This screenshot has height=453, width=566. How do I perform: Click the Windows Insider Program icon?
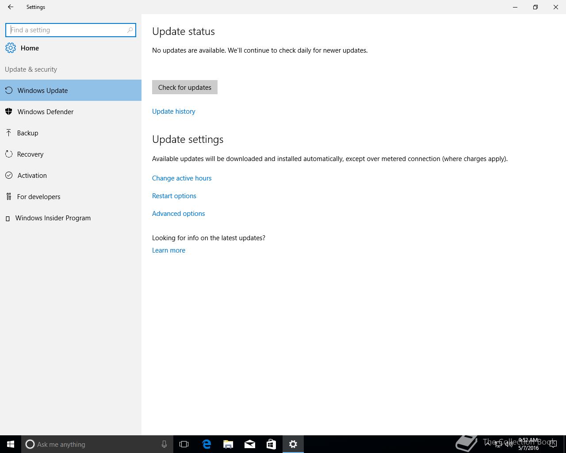8,218
